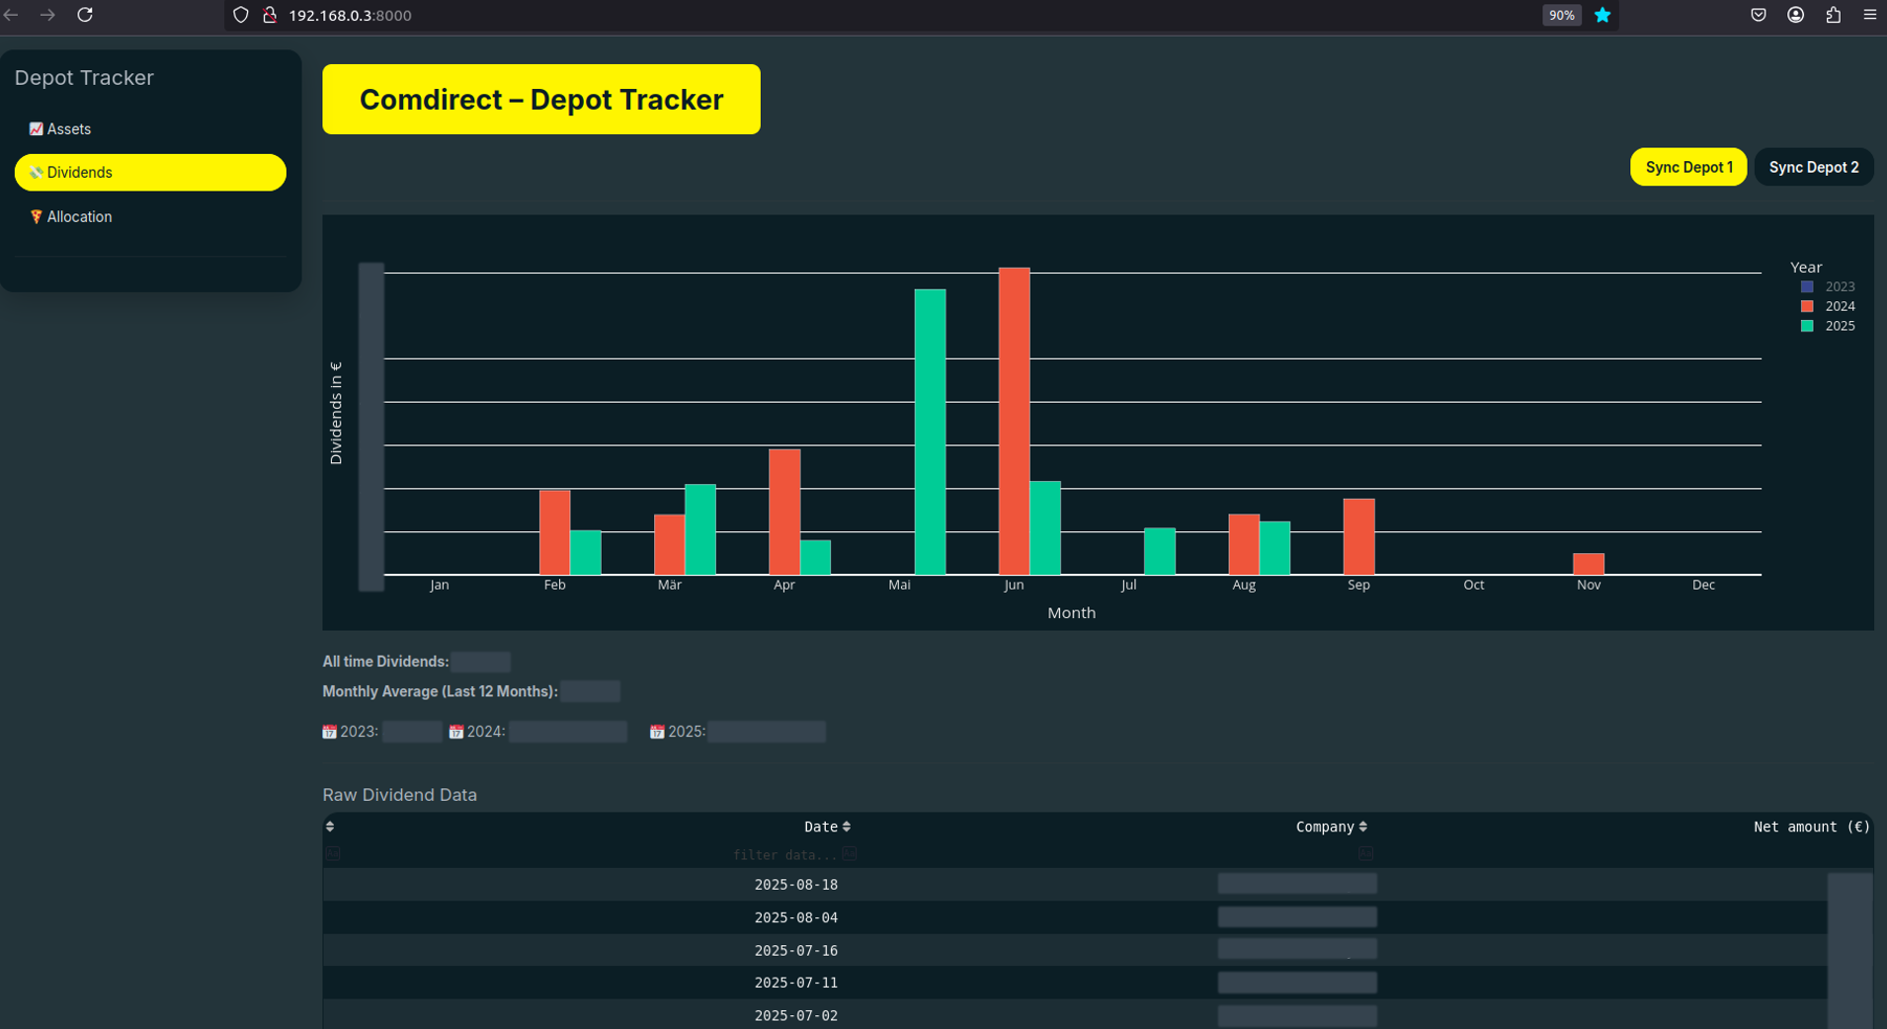Toggle 2025 series in chart legend
This screenshot has height=1029, width=1887.
point(1828,326)
